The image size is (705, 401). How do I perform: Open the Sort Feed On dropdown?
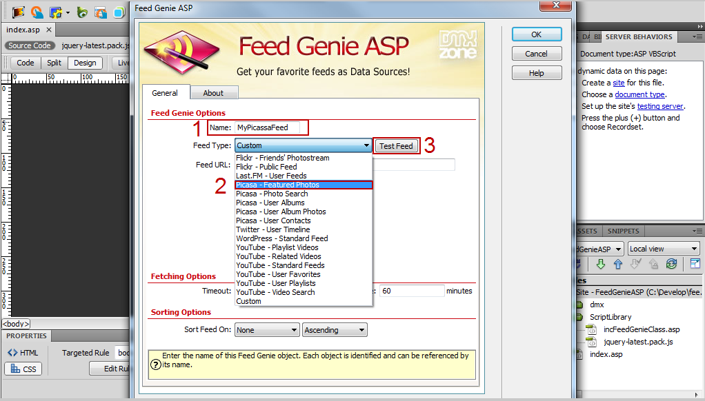(267, 330)
